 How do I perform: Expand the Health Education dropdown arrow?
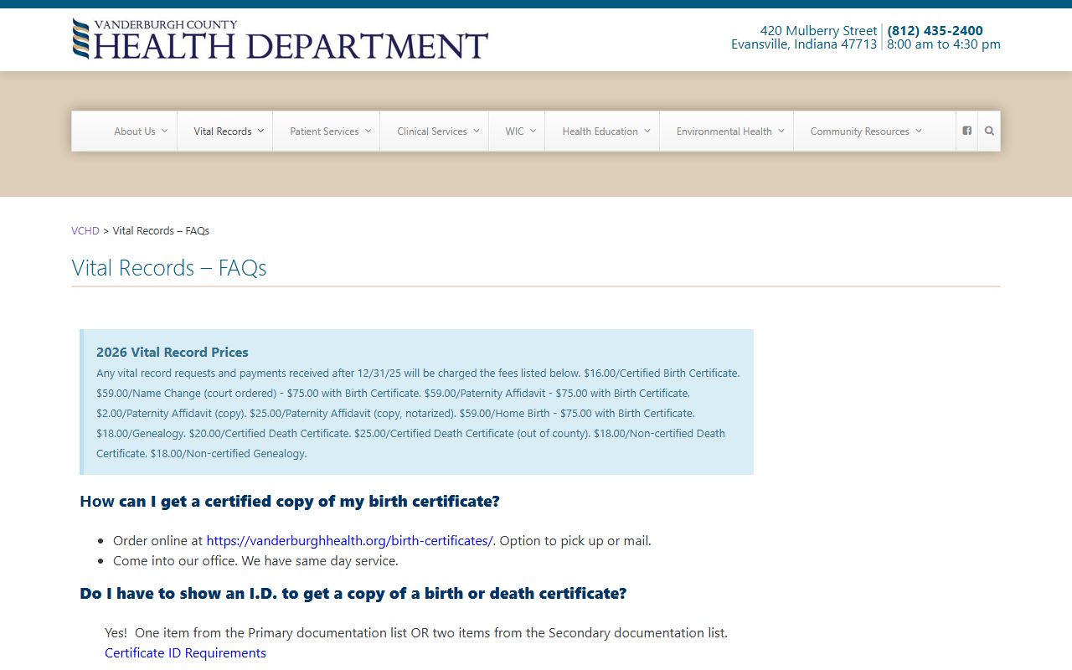point(647,131)
